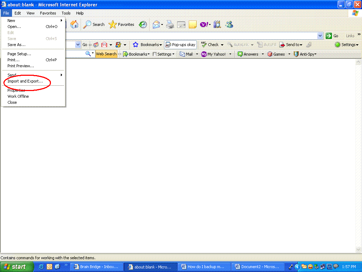Open the Google toolbar Settings dropdown

[x=347, y=45]
